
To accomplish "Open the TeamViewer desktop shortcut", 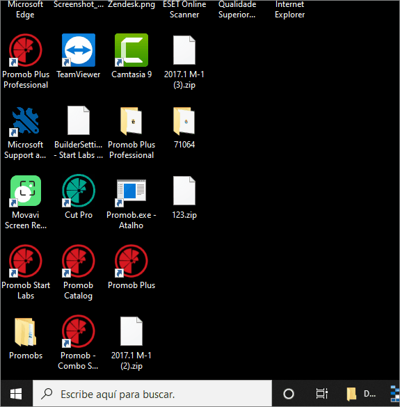I will 79,50.
